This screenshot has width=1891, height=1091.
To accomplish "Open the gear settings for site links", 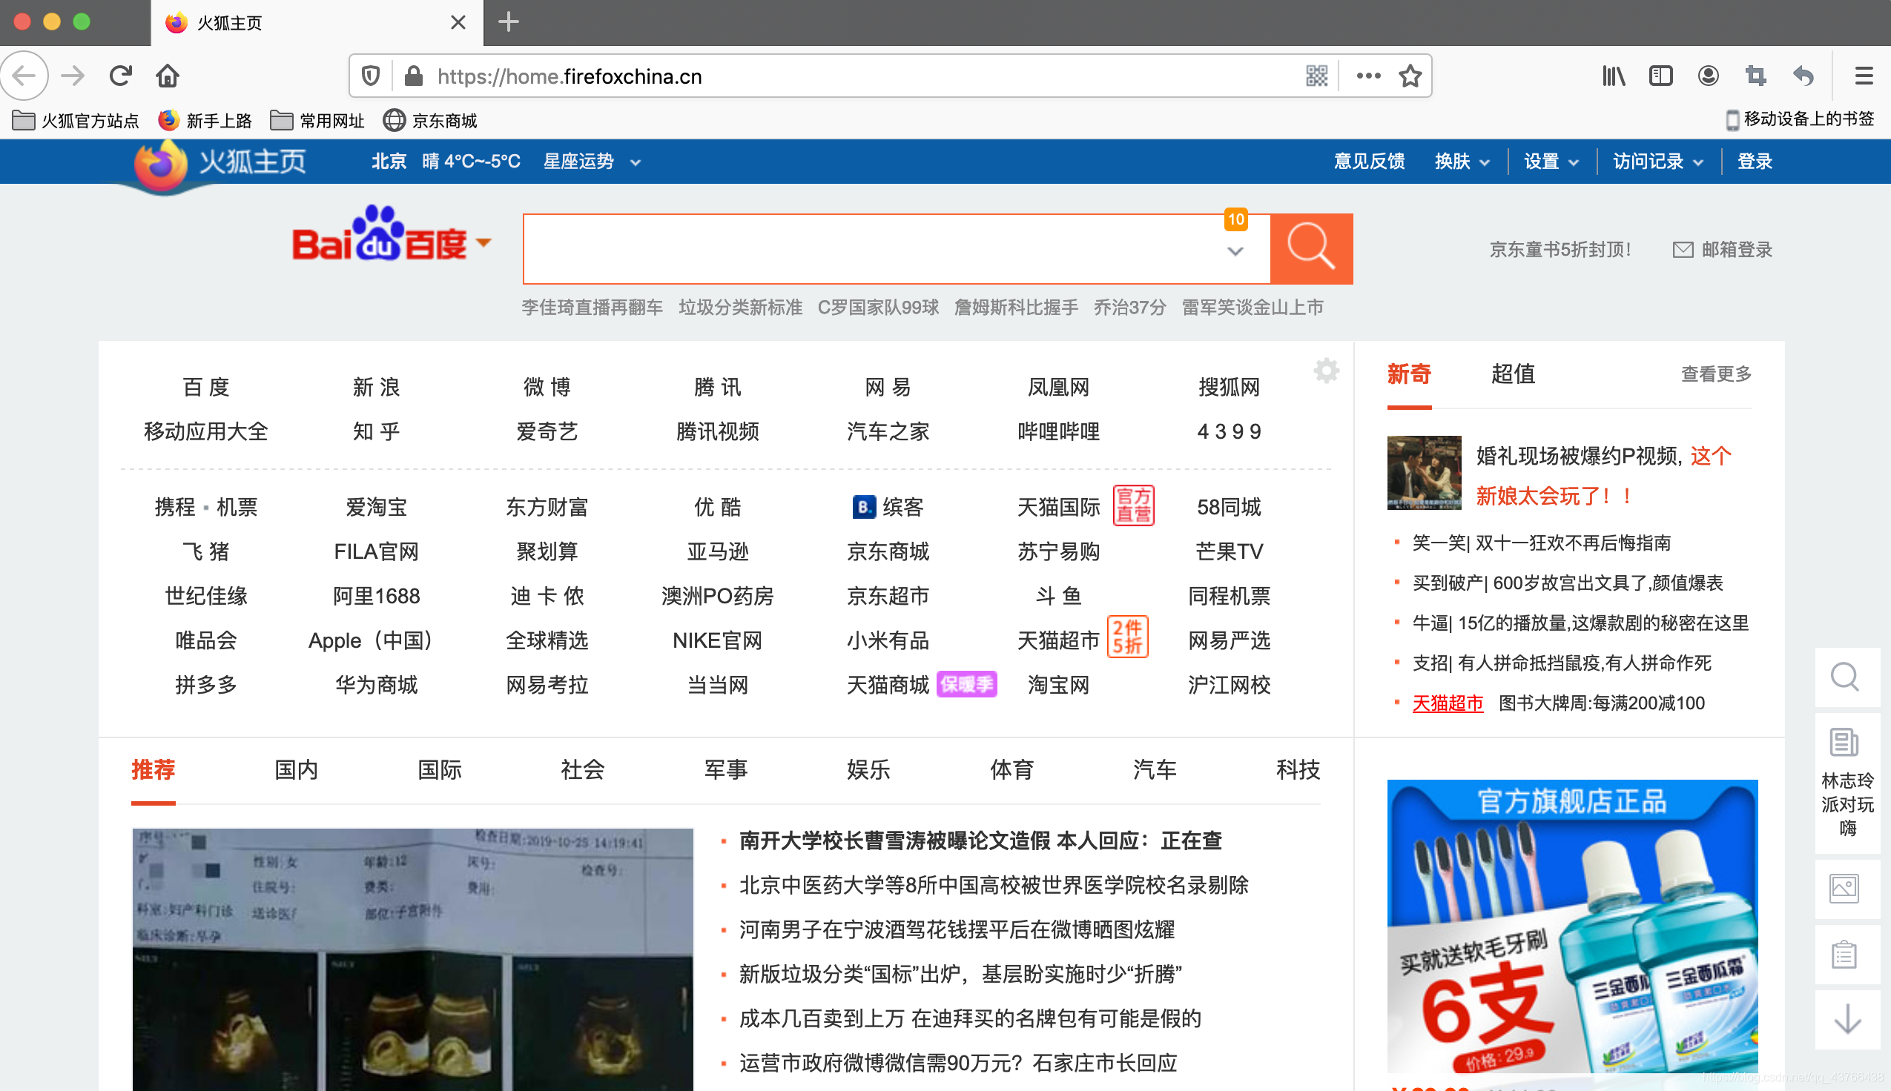I will click(1326, 370).
